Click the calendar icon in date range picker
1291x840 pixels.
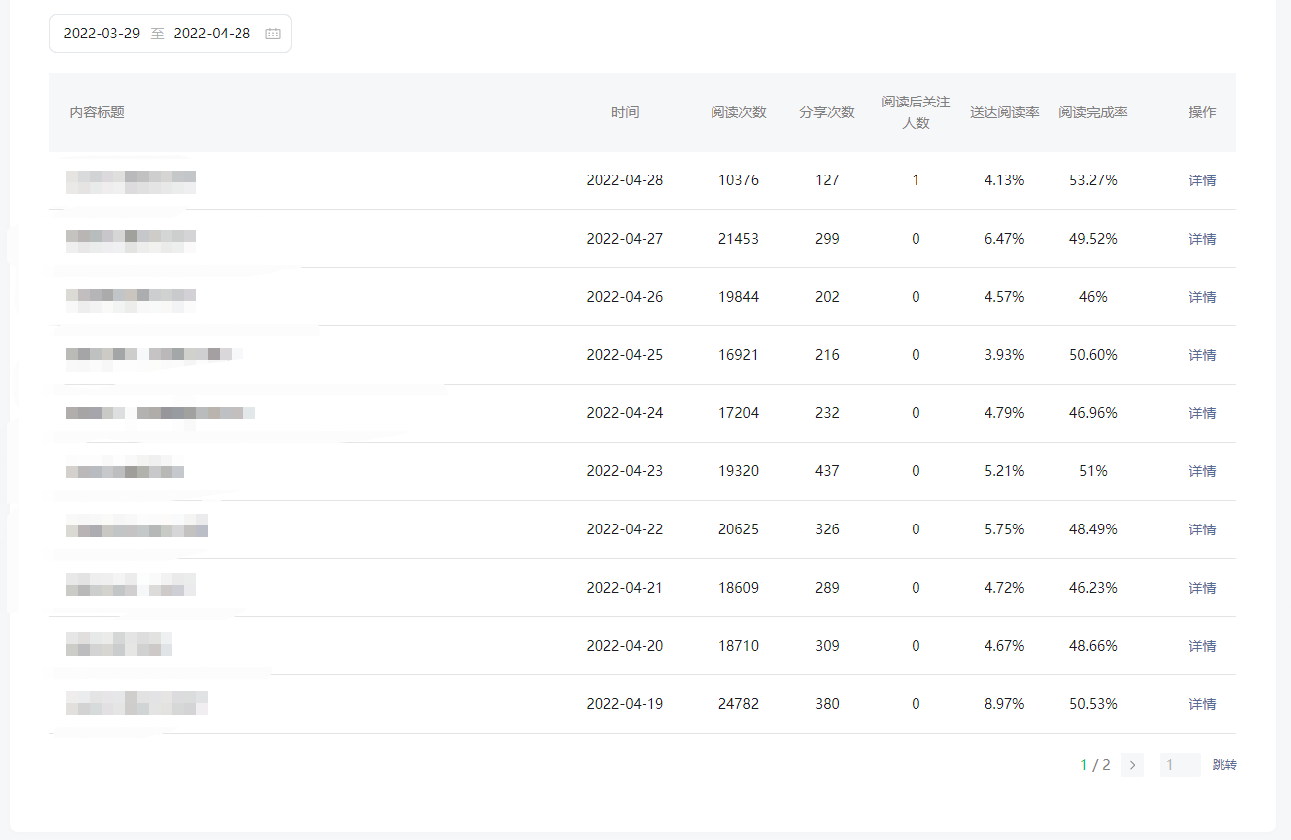(x=273, y=34)
